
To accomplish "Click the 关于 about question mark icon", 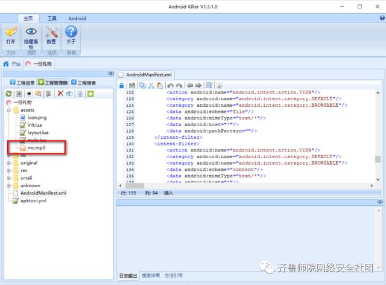I will [71, 31].
